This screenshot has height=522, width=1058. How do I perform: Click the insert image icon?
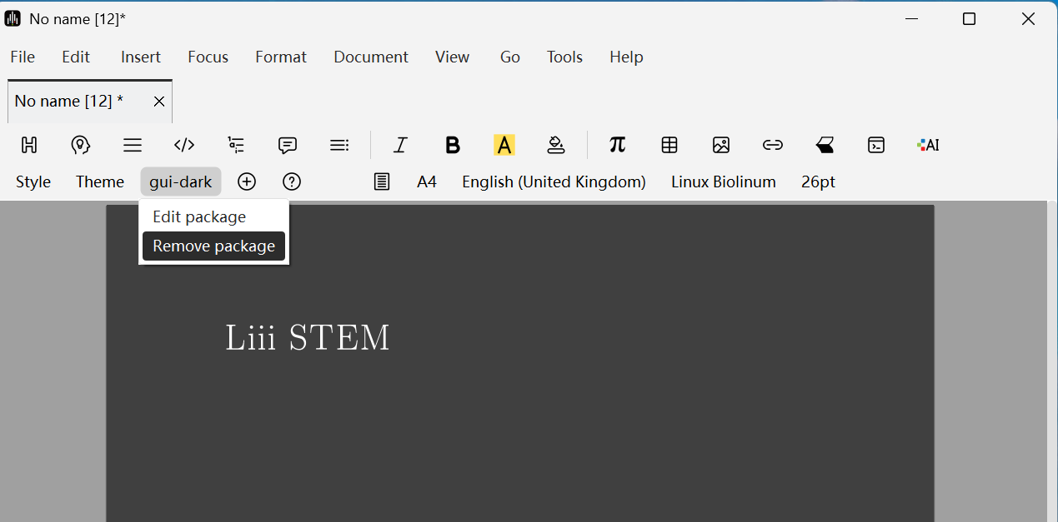click(x=721, y=145)
